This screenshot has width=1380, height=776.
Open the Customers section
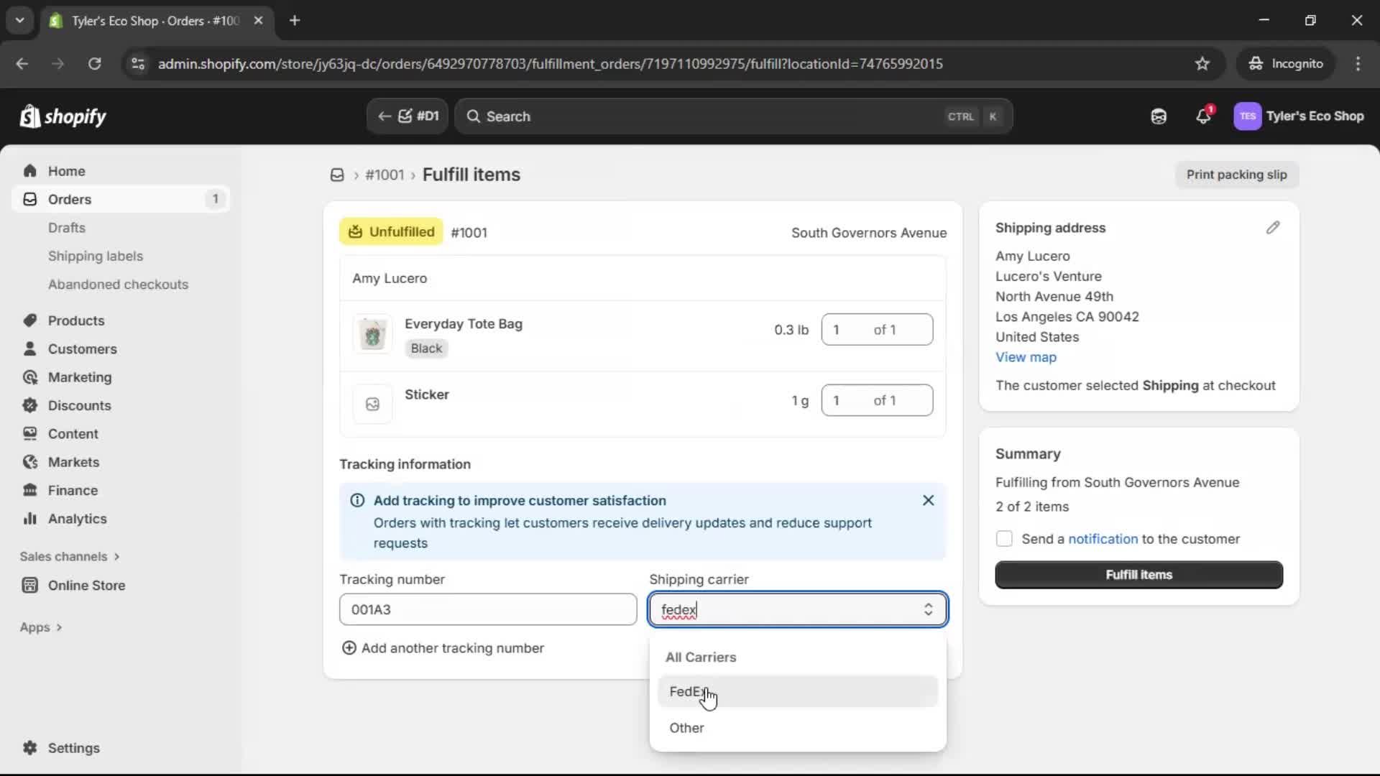click(82, 349)
